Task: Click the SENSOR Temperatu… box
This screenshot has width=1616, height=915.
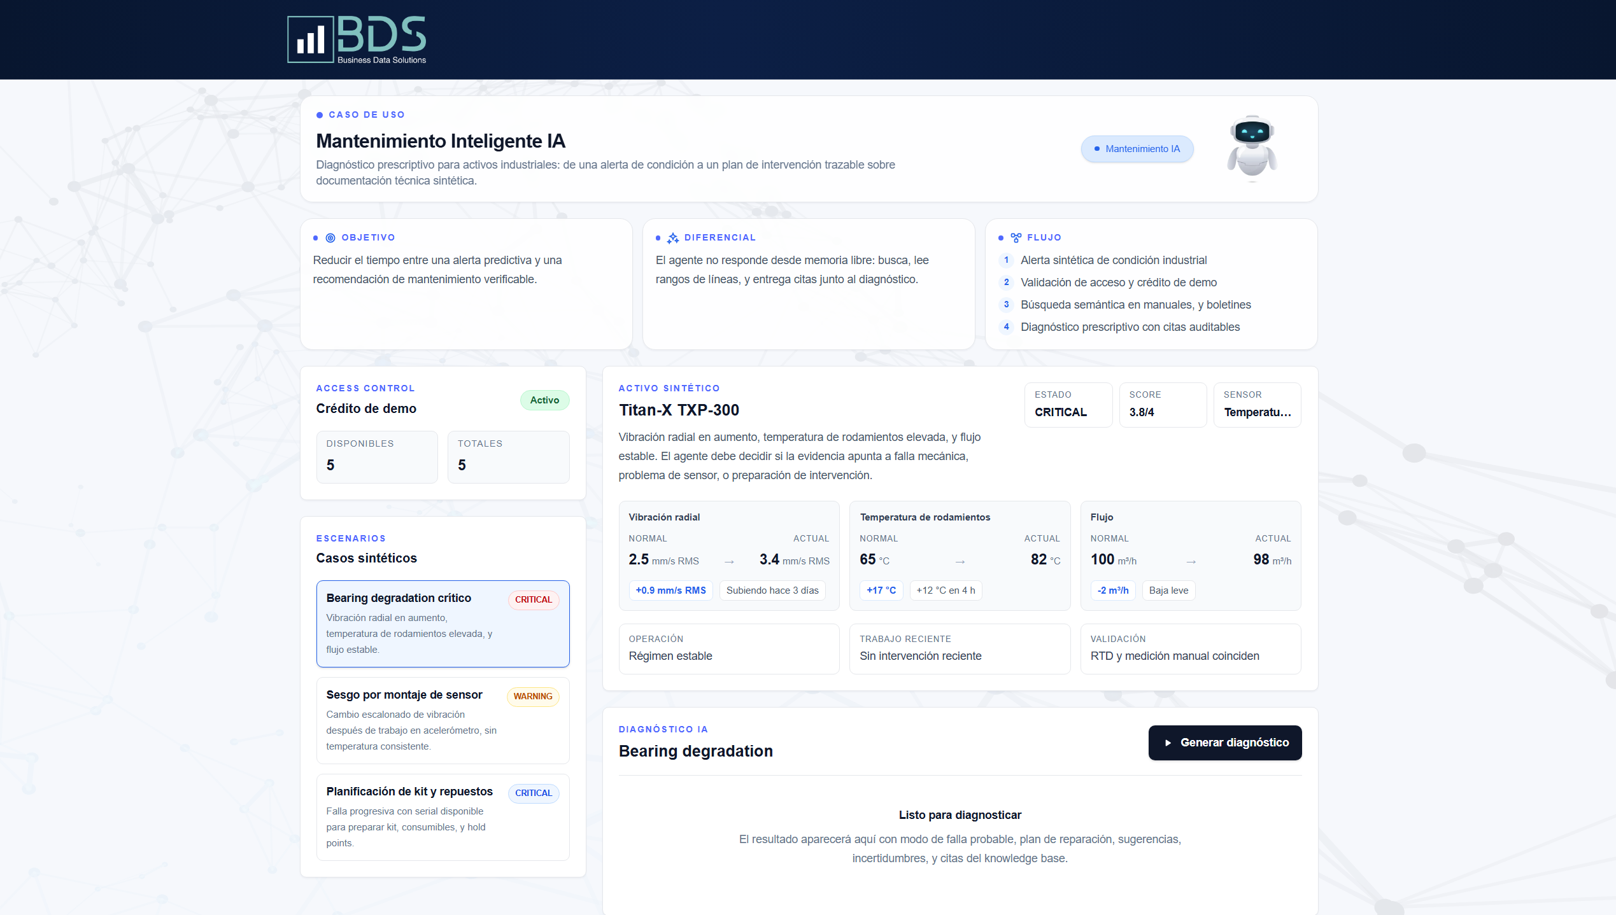Action: tap(1258, 405)
